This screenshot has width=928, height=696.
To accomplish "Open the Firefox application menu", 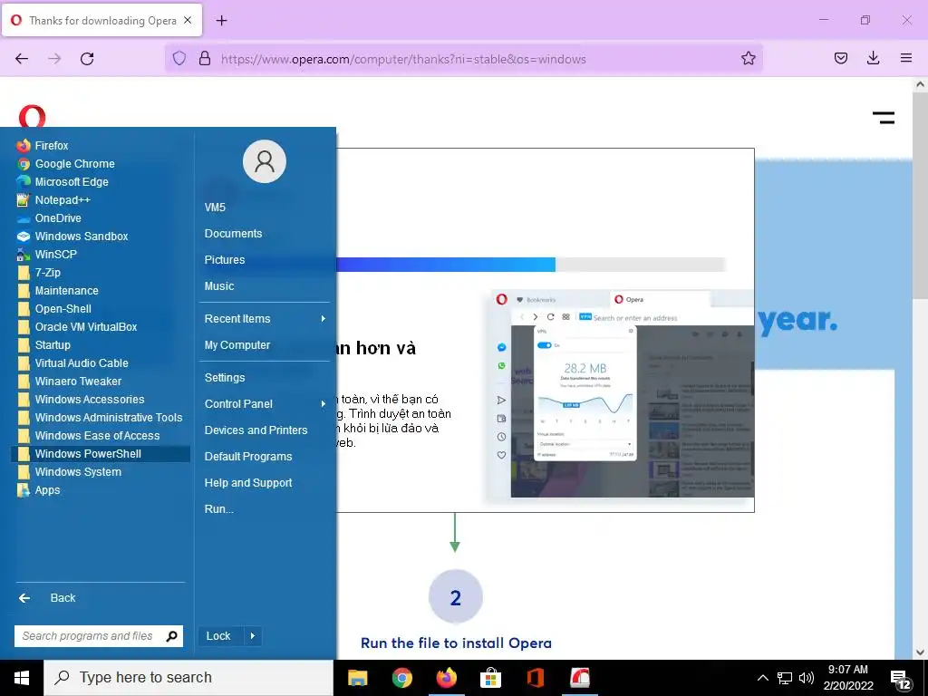I will coord(906,58).
